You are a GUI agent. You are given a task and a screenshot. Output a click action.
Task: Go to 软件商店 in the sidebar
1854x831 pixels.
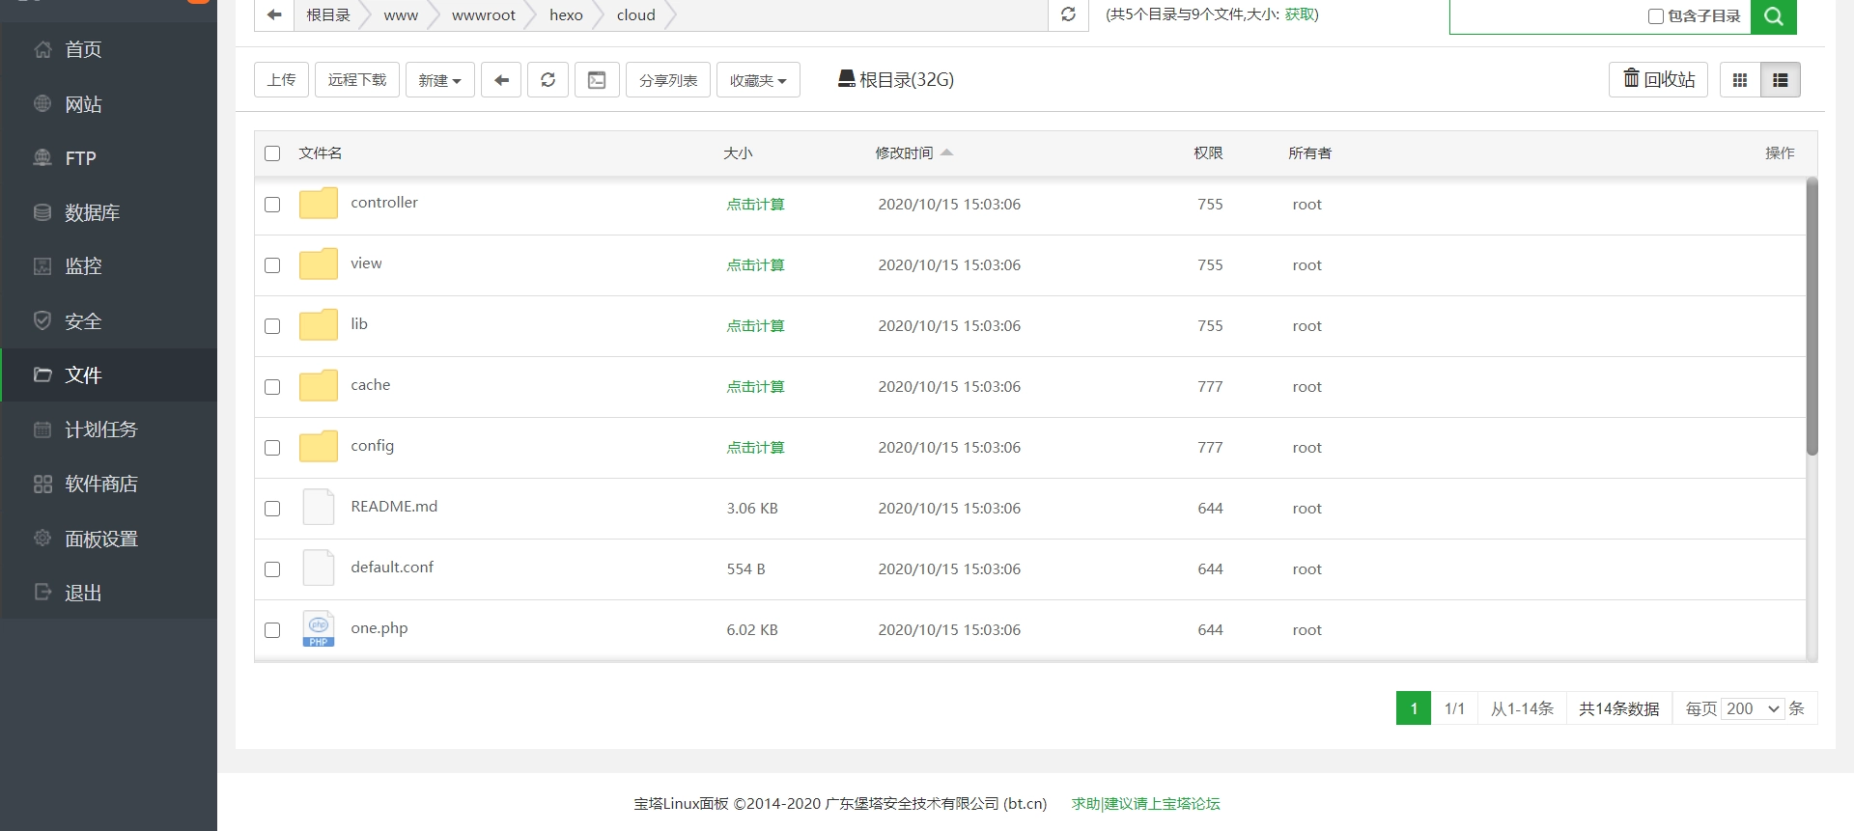(100, 484)
